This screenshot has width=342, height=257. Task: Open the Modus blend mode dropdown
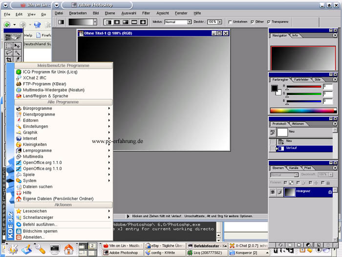pos(178,22)
